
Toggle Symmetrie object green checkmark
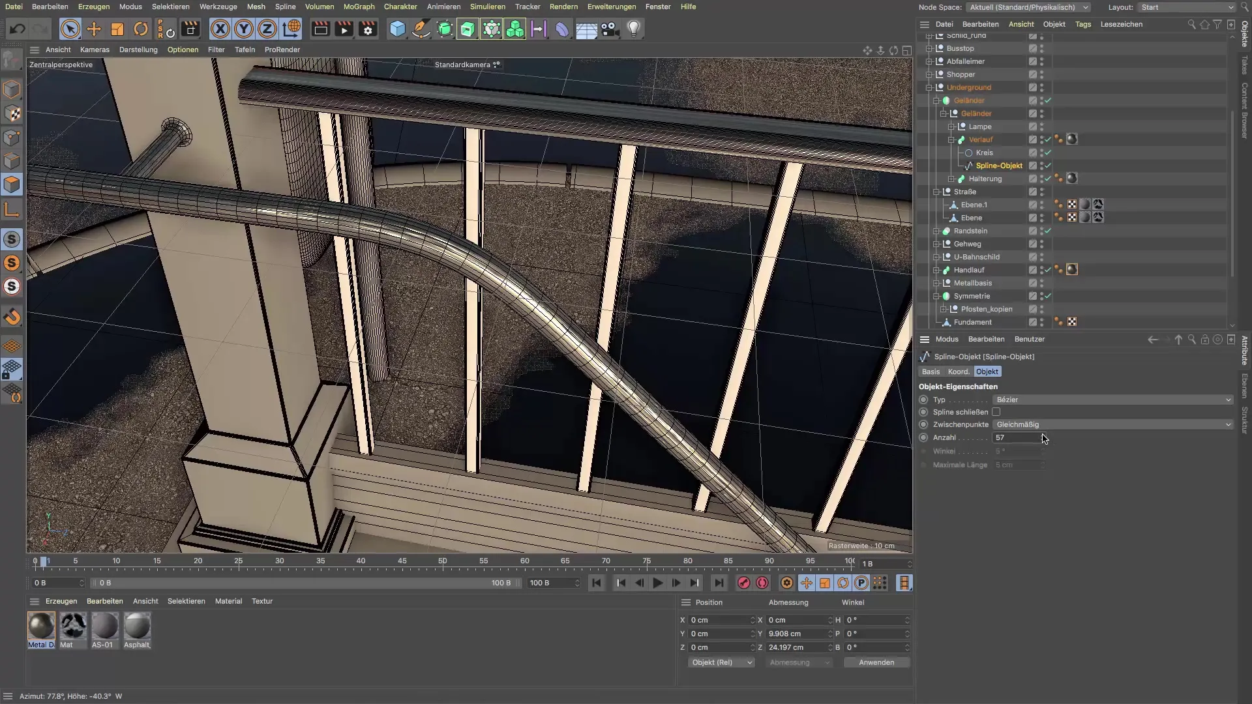[x=1048, y=296]
